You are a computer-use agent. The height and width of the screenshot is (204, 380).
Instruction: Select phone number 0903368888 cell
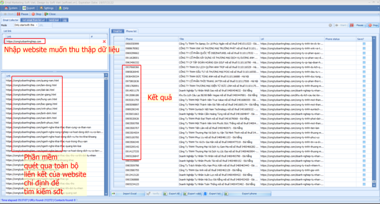tap(151, 180)
